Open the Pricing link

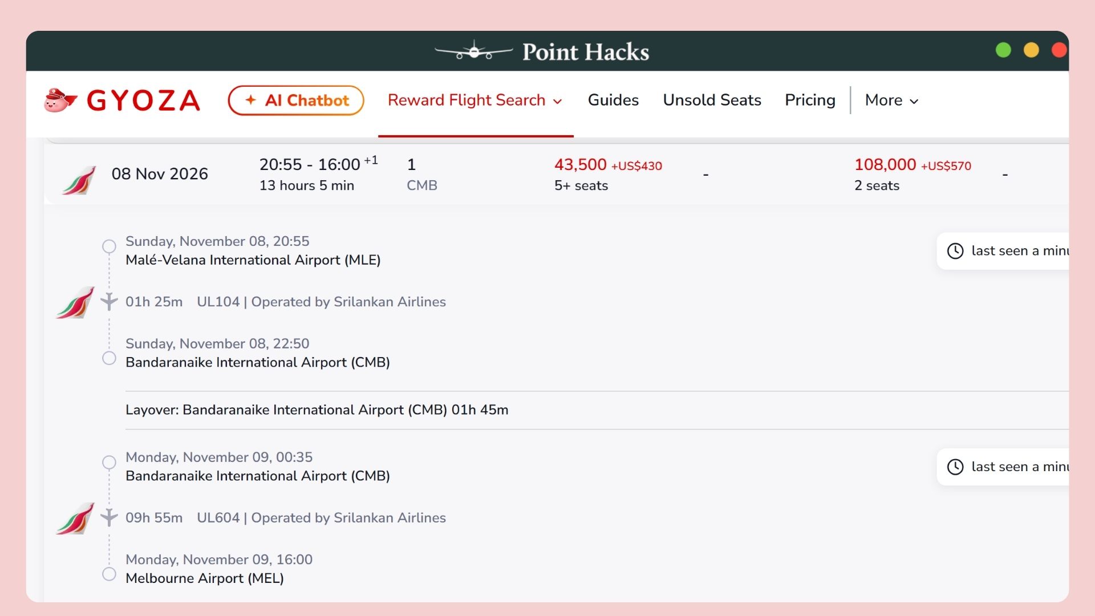click(810, 100)
